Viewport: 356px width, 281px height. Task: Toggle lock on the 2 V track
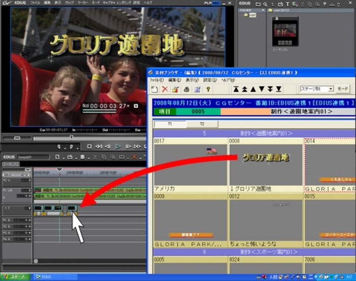click(x=29, y=180)
